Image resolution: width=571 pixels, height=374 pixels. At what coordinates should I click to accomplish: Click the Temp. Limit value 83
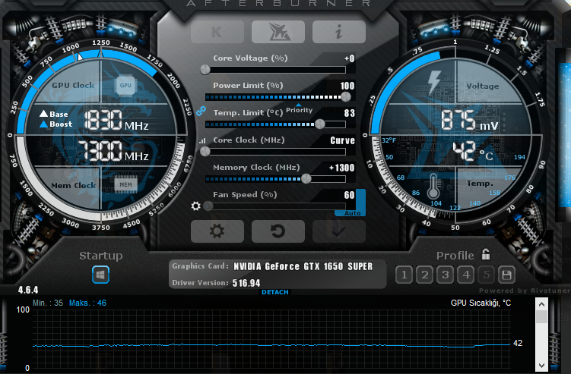(349, 113)
